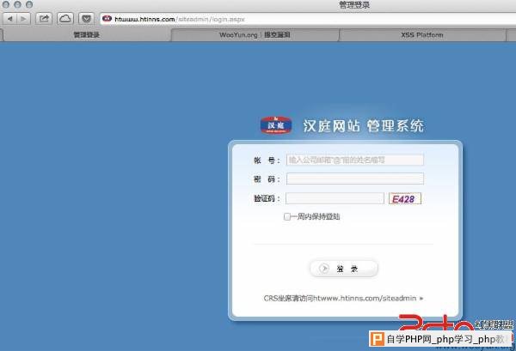Click into the 帐号 account field
The width and height of the screenshot is (516, 351).
point(354,160)
